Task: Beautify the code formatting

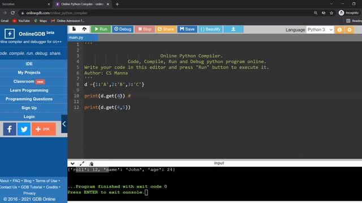Action: click(x=210, y=29)
